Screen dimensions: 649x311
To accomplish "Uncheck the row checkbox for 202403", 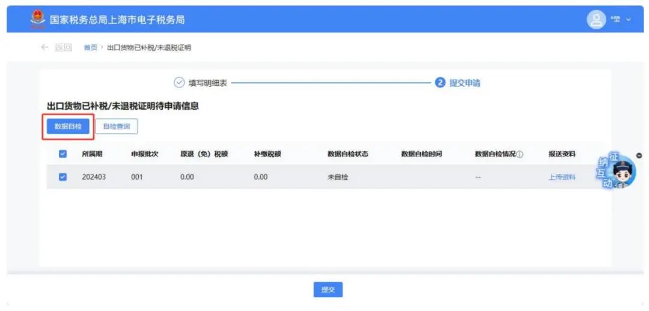I will point(63,177).
